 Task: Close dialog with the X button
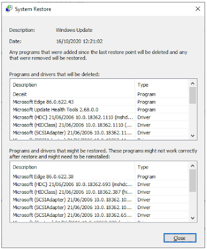(x=198, y=9)
